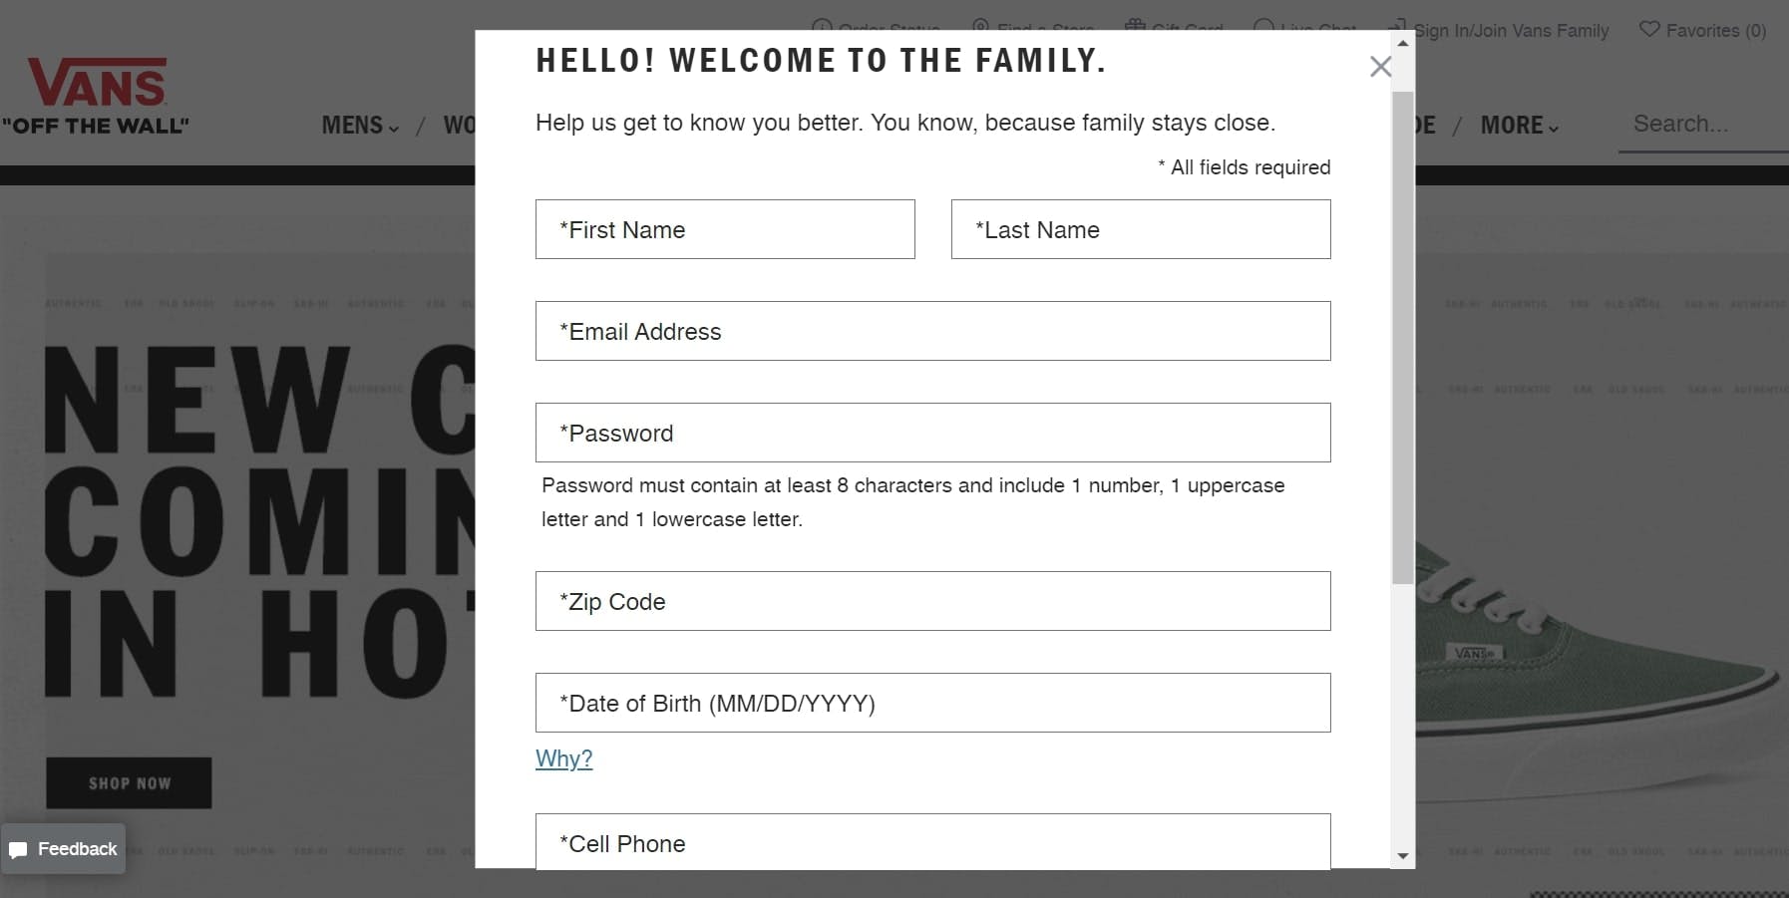Focus the Last Name field
Image resolution: width=1789 pixels, height=898 pixels.
click(x=1141, y=229)
